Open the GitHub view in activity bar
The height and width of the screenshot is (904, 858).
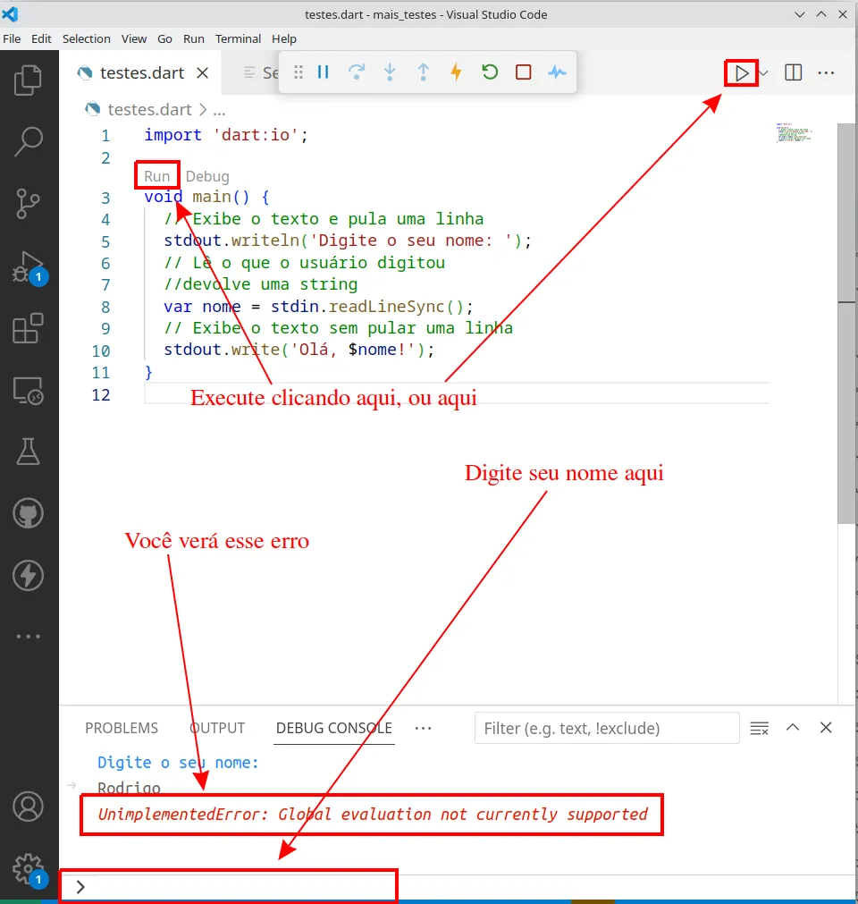[28, 513]
